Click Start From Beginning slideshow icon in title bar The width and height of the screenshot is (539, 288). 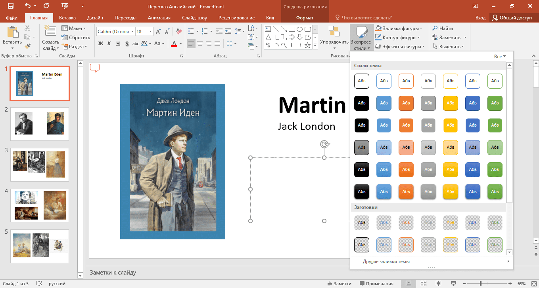65,6
